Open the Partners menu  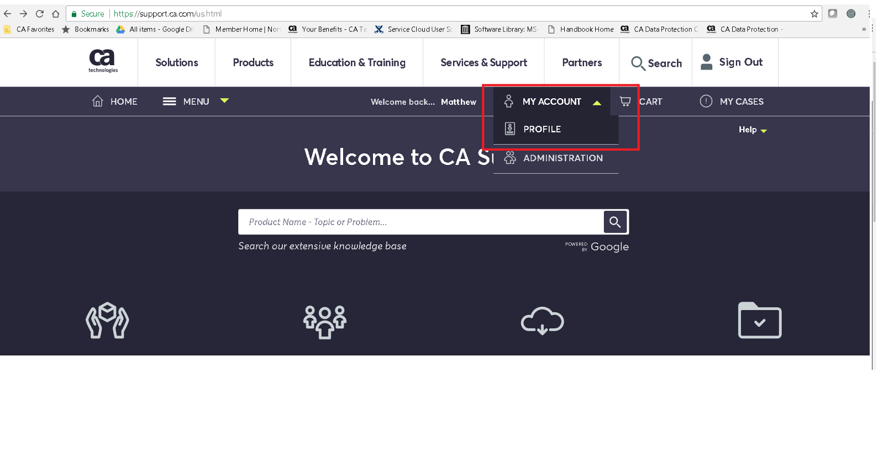582,62
